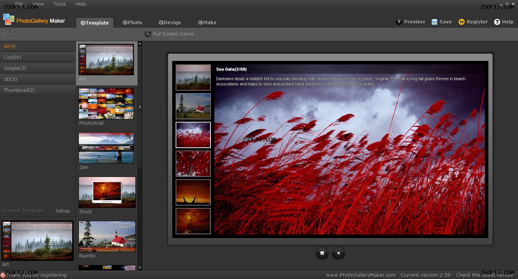
Task: Click the Save floppy disk icon
Action: tap(434, 22)
